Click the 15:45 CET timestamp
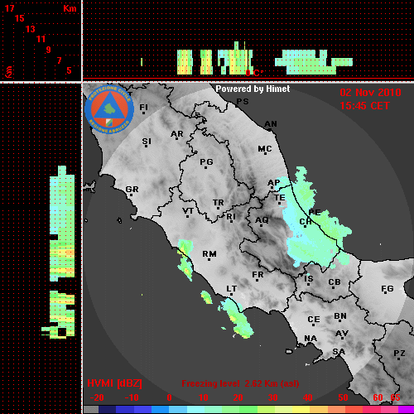414x414 pixels. tap(364, 106)
